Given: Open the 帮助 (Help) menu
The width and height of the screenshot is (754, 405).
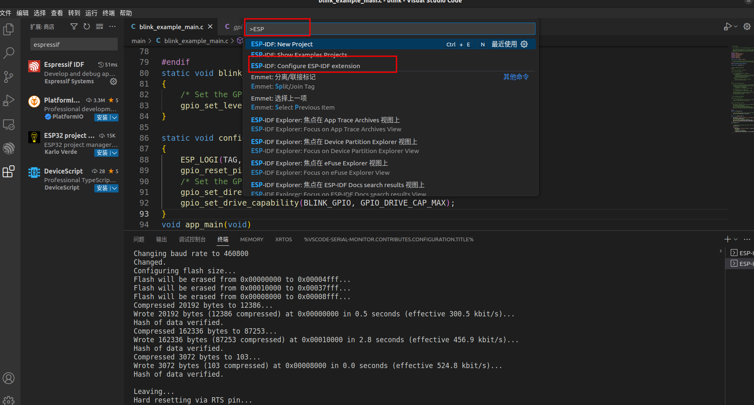Looking at the screenshot, I should pyautogui.click(x=126, y=13).
